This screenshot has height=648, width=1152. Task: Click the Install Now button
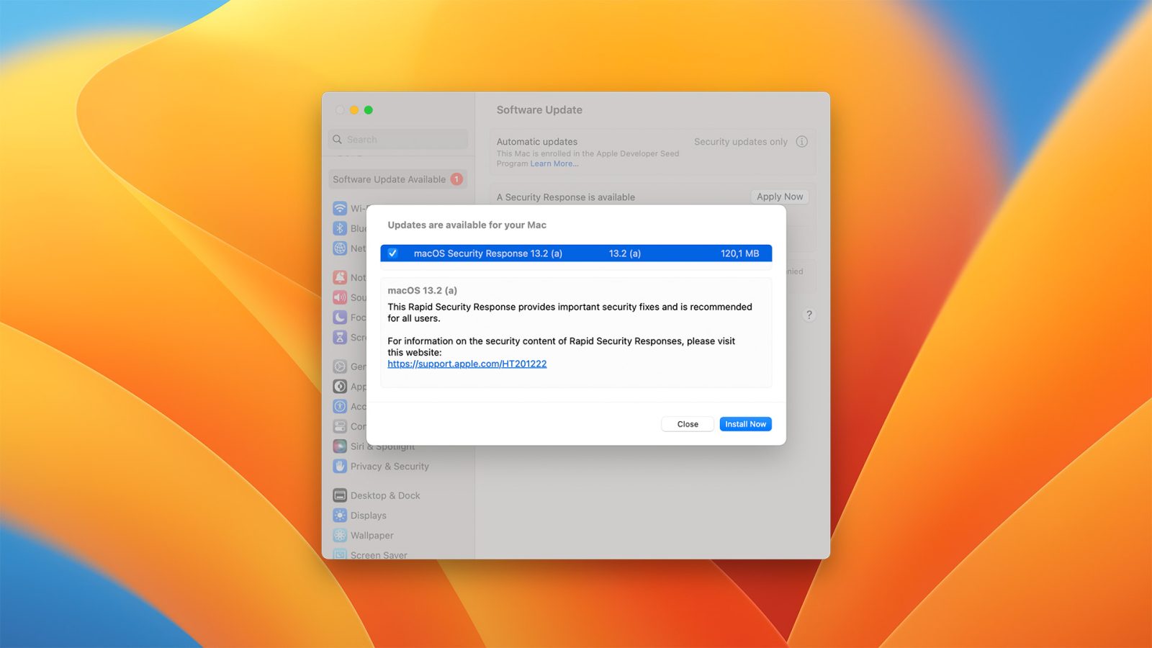745,424
